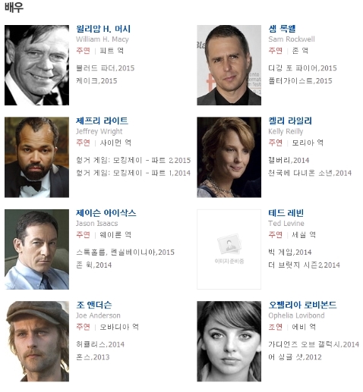Go to the 조 앤더슨 name link

(x=94, y=305)
